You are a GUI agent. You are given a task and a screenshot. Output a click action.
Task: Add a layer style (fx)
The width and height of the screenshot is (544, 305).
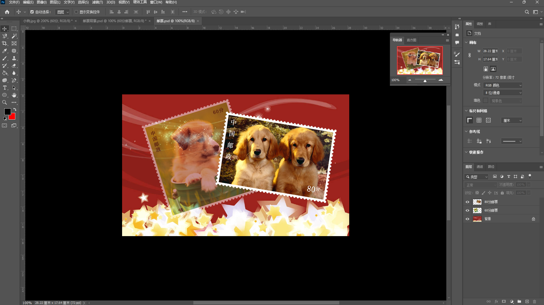pos(496,302)
